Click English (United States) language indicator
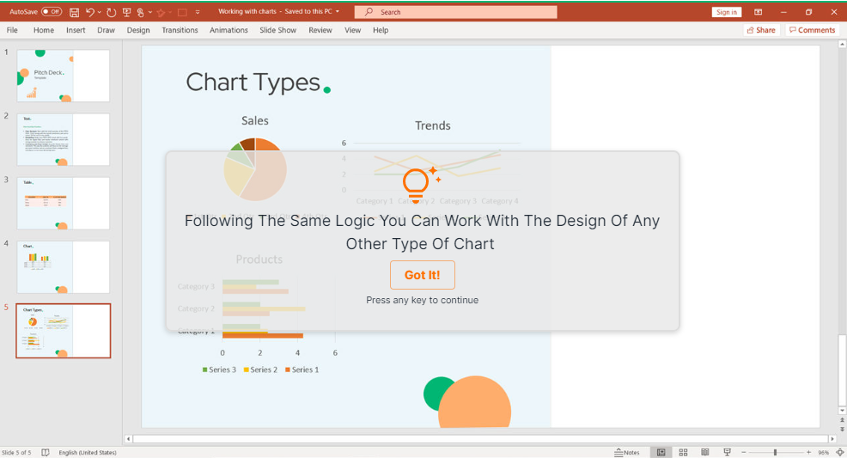The width and height of the screenshot is (847, 458). 88,453
